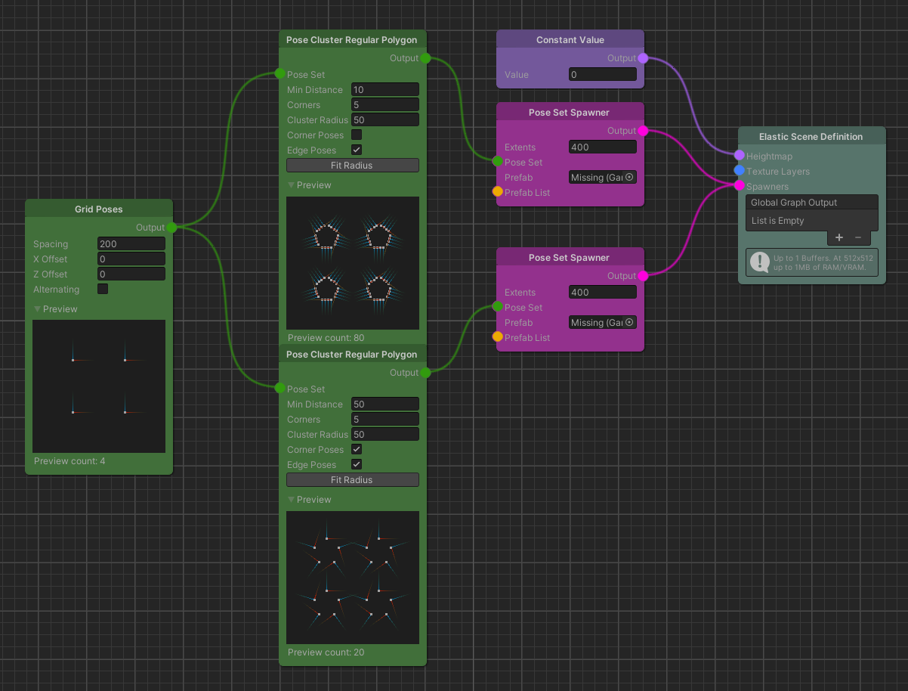Click the Prefab object picker on top Pose Set Spawner
This screenshot has width=908, height=691.
click(x=628, y=177)
